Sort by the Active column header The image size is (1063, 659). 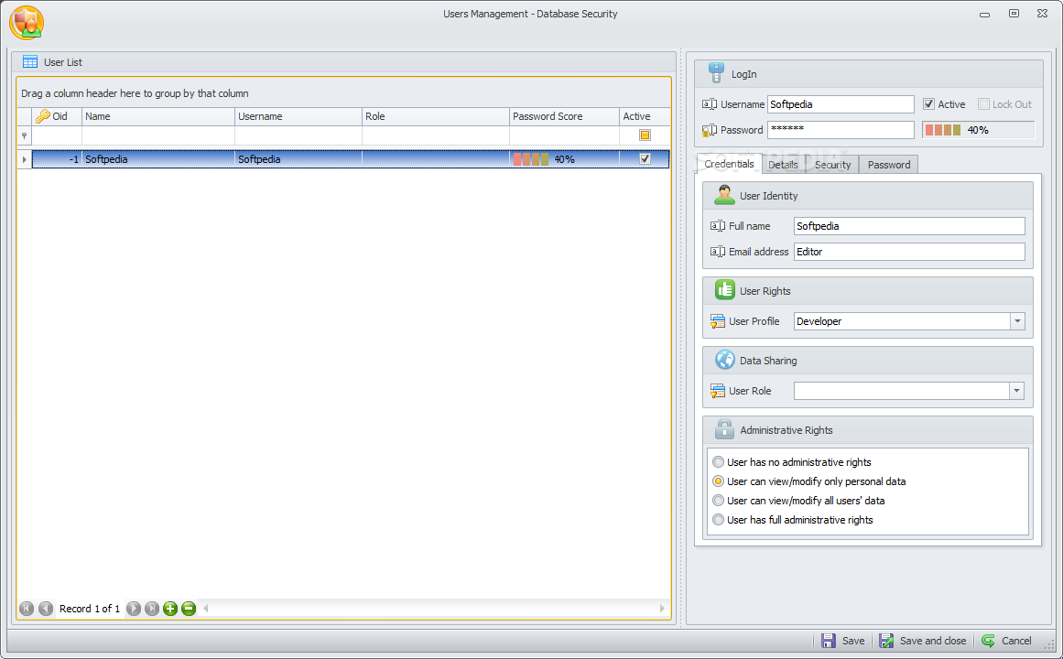pos(645,116)
